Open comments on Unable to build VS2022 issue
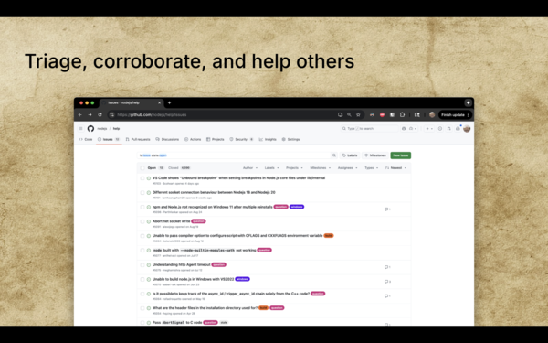Image resolution: width=548 pixels, height=343 pixels. point(387,282)
